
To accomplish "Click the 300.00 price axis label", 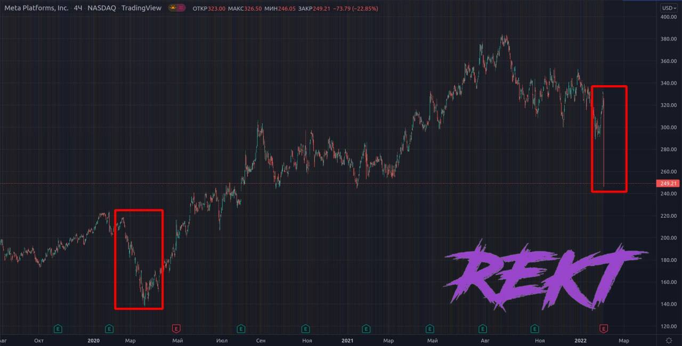I will (x=669, y=127).
